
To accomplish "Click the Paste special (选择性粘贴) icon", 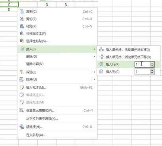I will point(22,41).
